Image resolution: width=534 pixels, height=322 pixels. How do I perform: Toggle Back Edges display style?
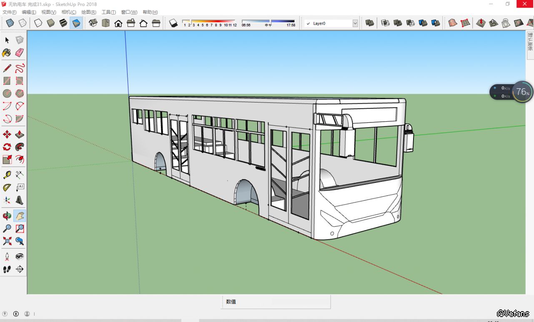click(23, 23)
